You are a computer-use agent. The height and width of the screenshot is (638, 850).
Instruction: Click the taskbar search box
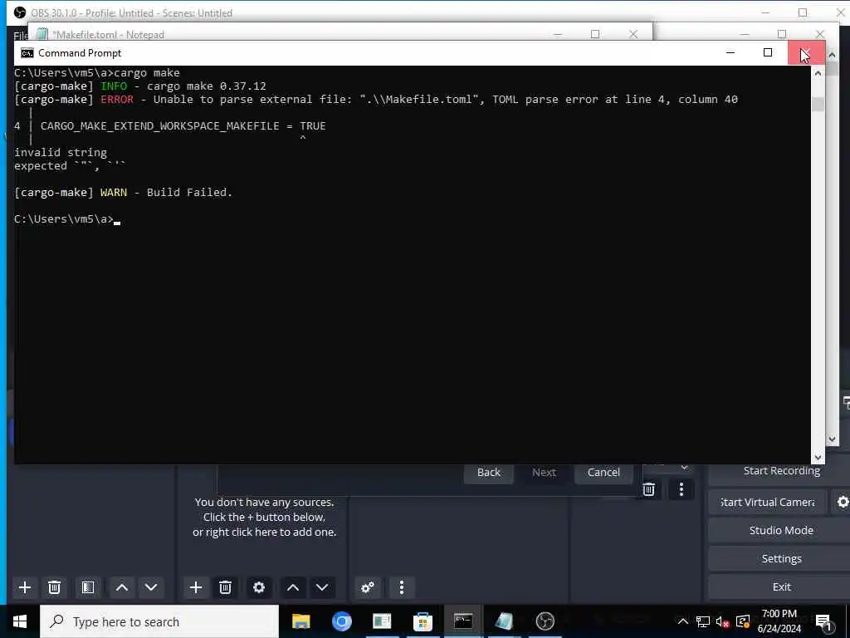[x=159, y=621]
